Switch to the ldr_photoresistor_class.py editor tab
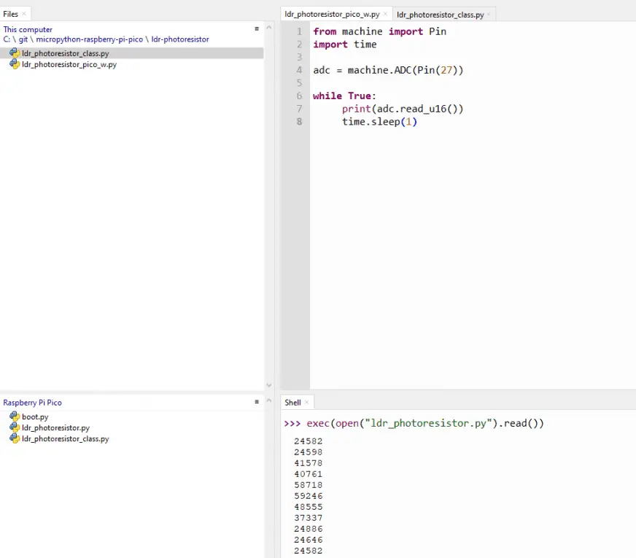The image size is (636, 558). coord(440,14)
